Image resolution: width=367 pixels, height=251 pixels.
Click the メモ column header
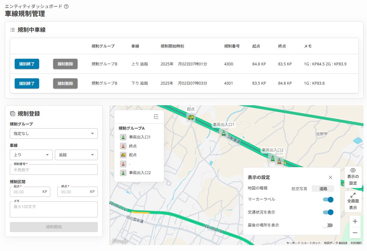(308, 46)
